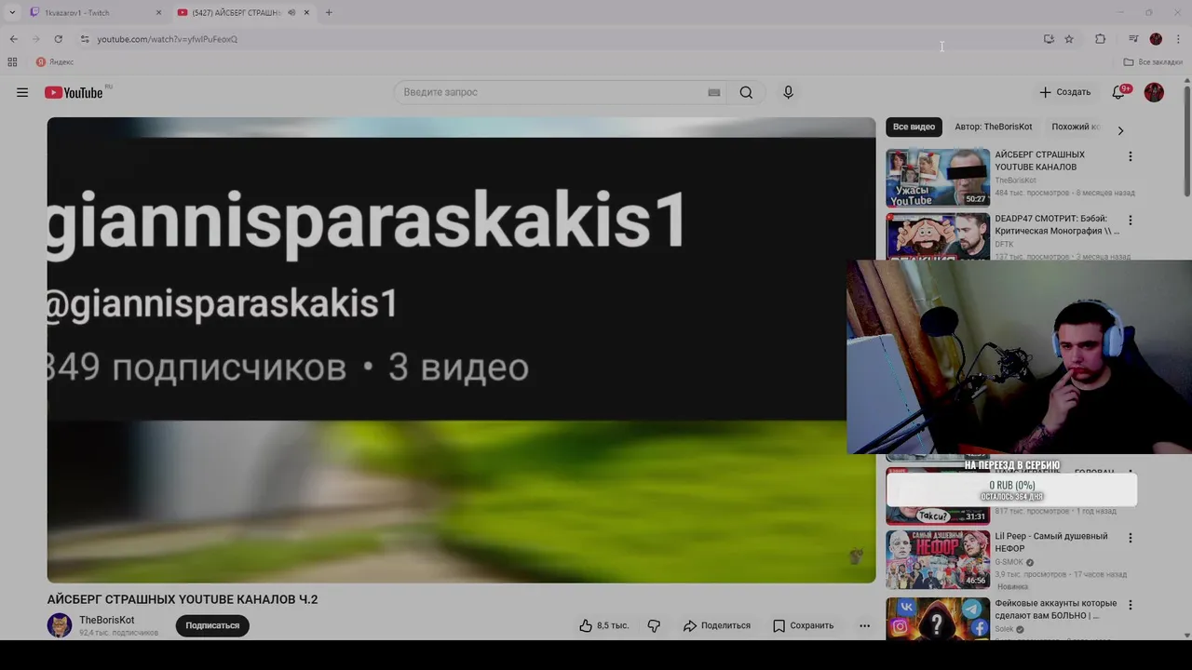Click the install/cast icon in the address bar

point(1049,39)
